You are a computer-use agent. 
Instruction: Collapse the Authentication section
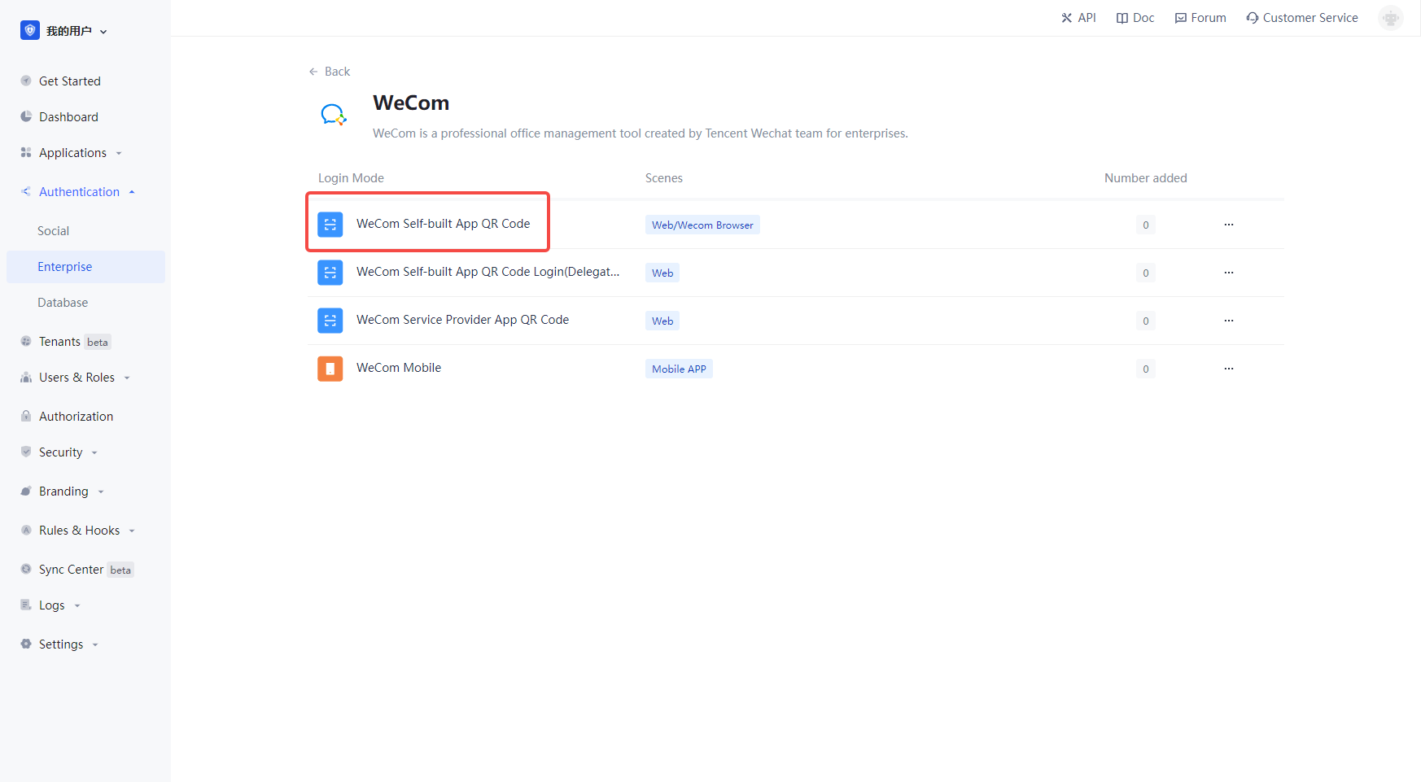[132, 191]
